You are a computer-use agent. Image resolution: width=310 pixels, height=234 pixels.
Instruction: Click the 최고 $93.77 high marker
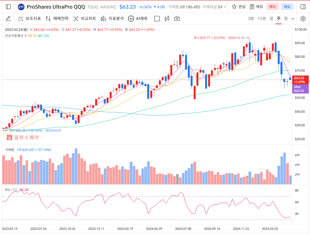221,38
